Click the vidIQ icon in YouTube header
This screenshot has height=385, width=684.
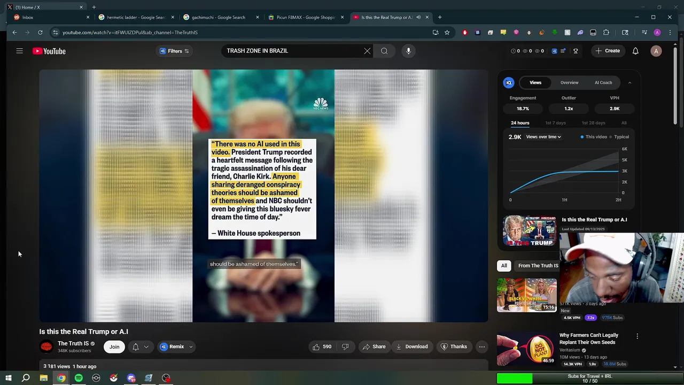pos(554,51)
